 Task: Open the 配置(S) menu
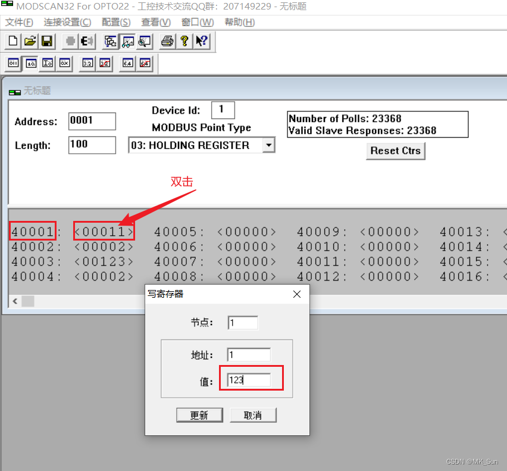pos(116,22)
